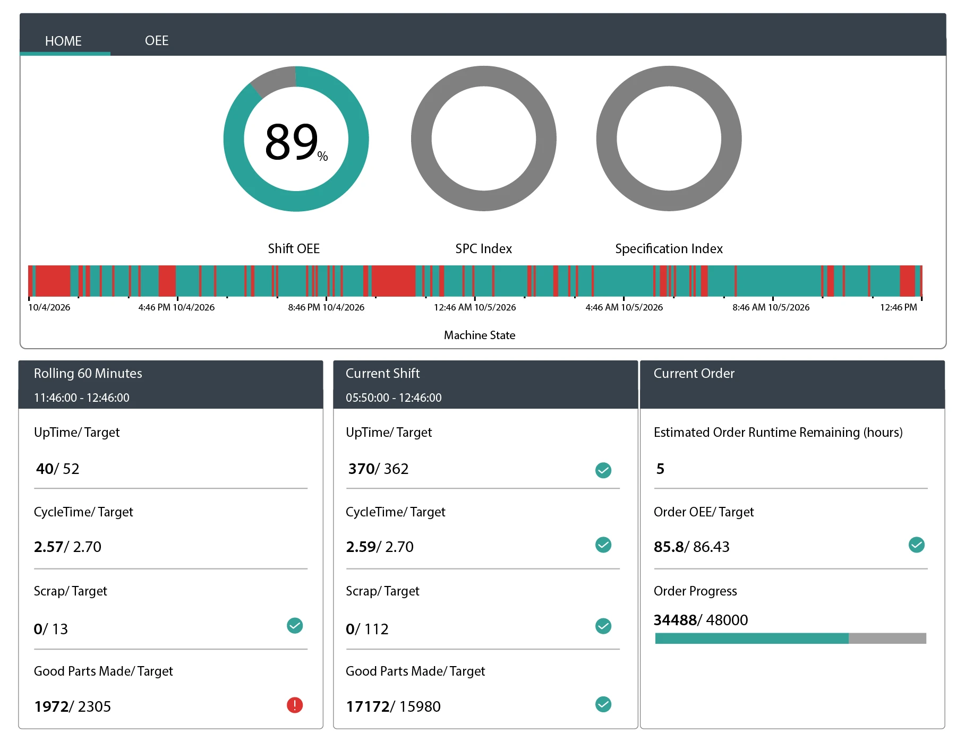Click Current Shift Scrap green check icon

click(603, 626)
